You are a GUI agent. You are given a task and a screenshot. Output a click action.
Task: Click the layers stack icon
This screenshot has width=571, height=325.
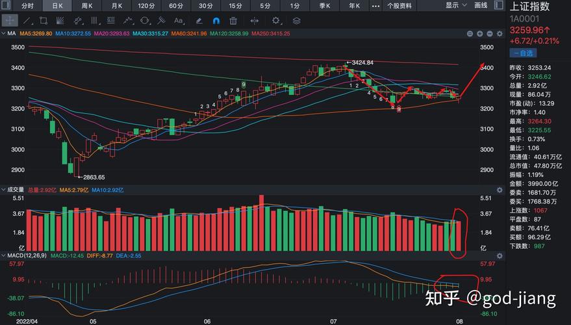(296, 21)
